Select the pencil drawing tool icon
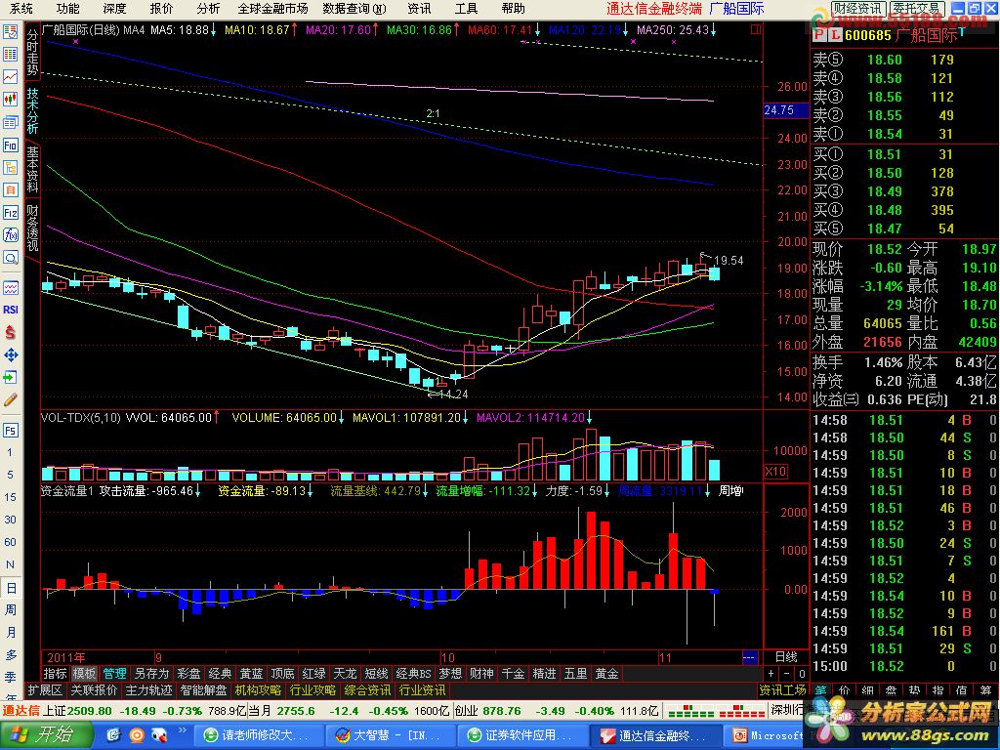The height and width of the screenshot is (750, 1000). pyautogui.click(x=10, y=399)
